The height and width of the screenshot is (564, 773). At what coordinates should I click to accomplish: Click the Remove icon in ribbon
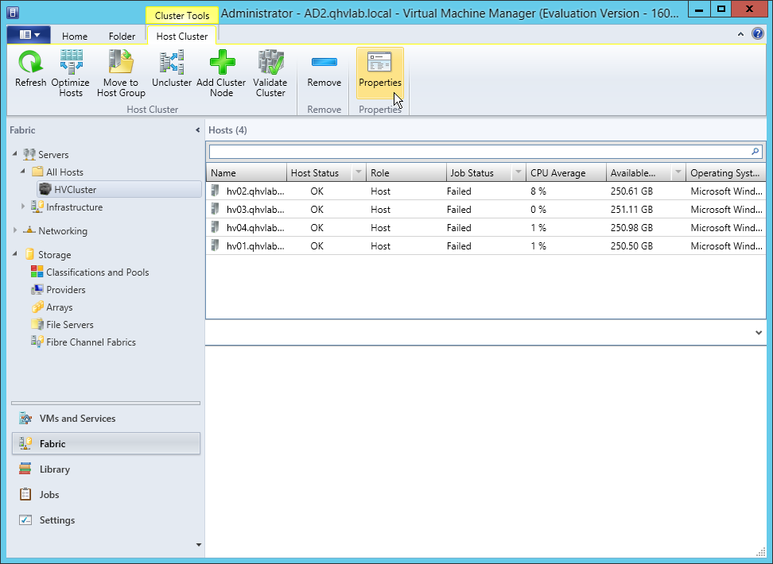(324, 64)
